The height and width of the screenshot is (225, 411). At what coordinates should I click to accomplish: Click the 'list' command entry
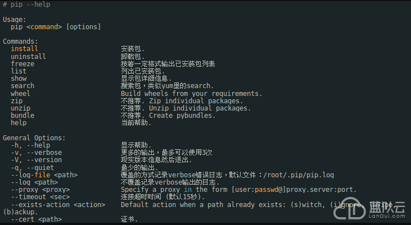click(x=19, y=71)
